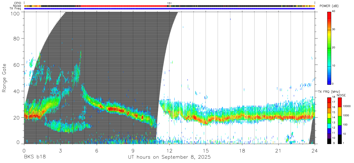Click the y-axis range gate label '20'
Screen dimensions: 354x163
[x=17, y=118]
